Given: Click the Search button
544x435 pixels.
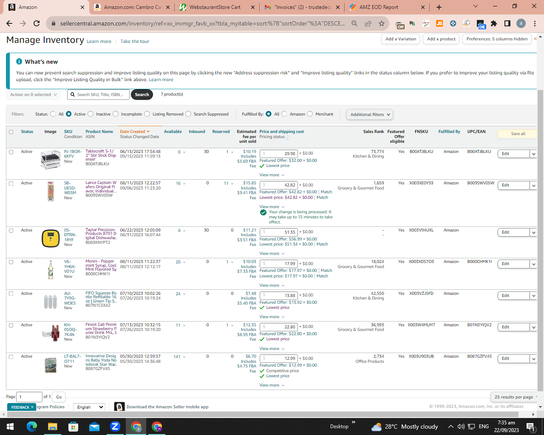Looking at the screenshot, I should (x=142, y=95).
